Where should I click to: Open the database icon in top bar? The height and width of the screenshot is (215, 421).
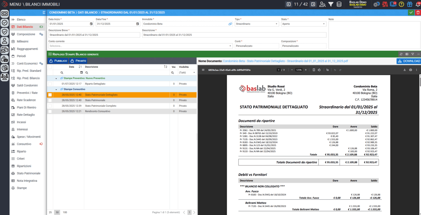(339, 4)
